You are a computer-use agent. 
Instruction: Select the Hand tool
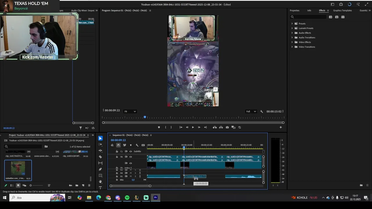(x=100, y=182)
